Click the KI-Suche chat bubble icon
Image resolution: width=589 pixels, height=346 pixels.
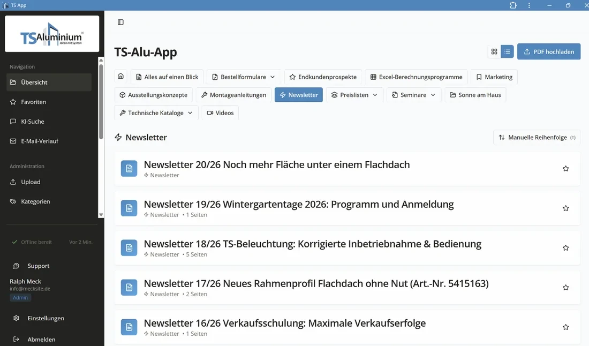(x=13, y=122)
